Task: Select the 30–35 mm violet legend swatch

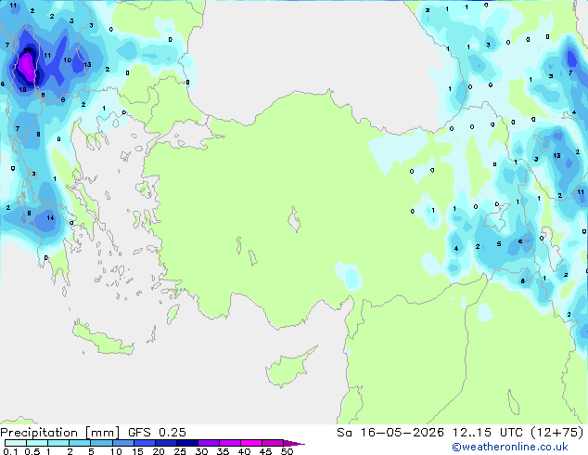Action: coord(209,443)
